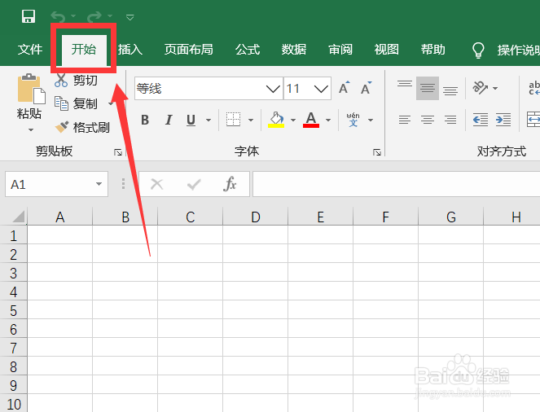Click the 格式刷 format painter button
Screen dimensions: 540x412
82,127
